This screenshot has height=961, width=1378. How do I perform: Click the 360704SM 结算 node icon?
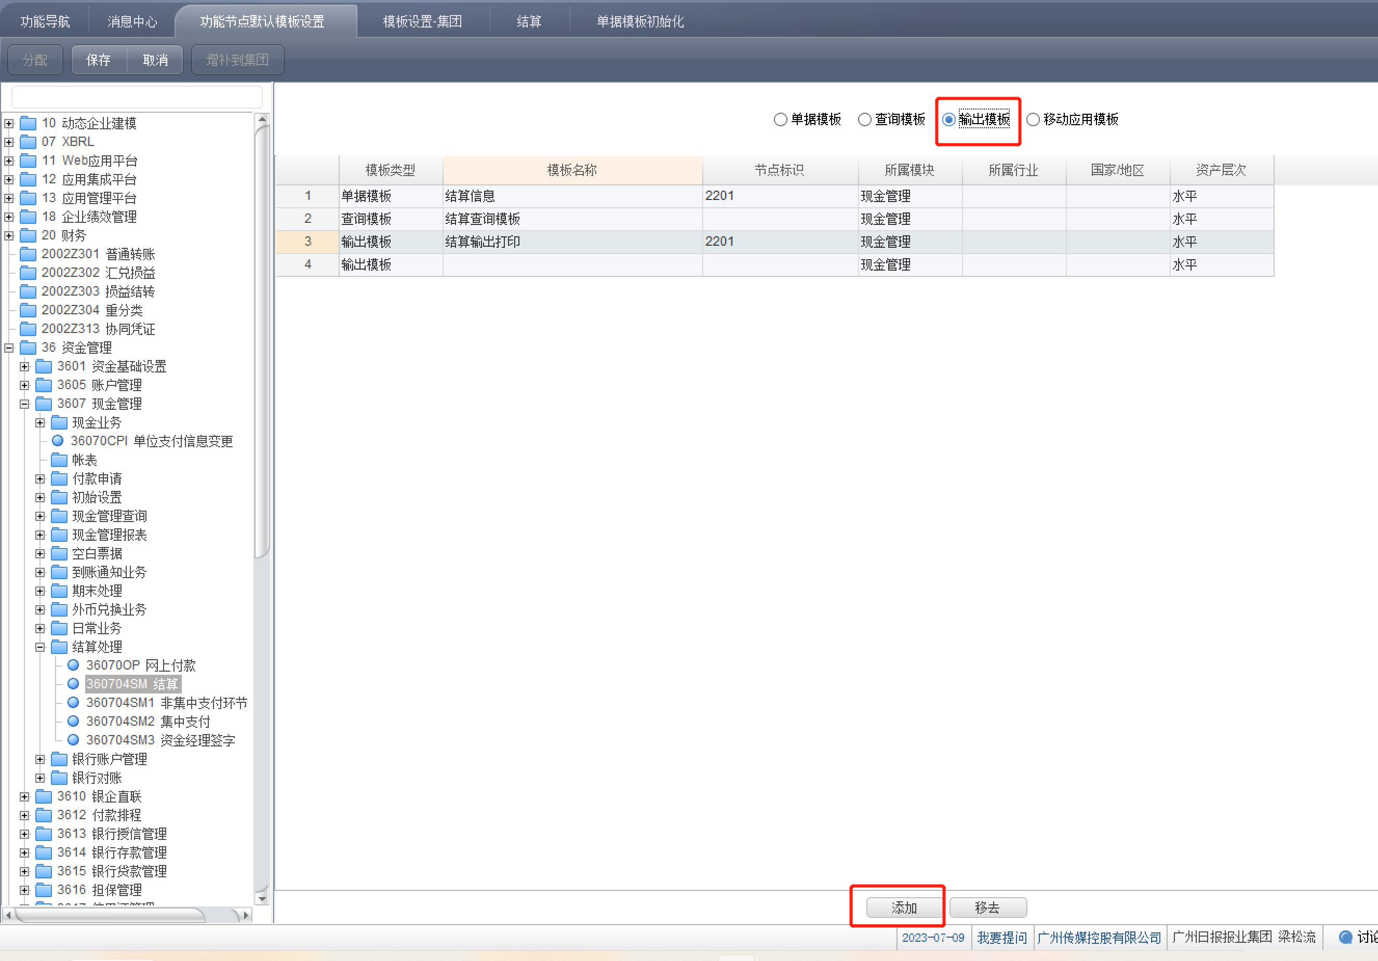73,684
